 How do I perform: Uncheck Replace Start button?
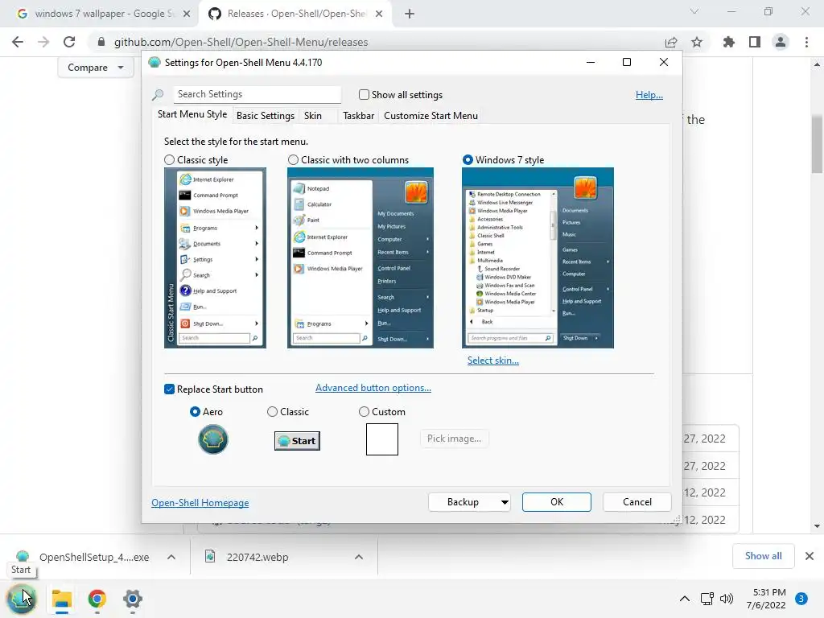[x=169, y=389]
